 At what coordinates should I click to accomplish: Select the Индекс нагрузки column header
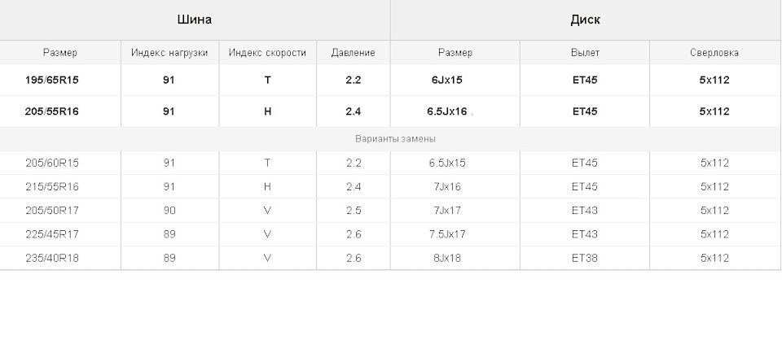(x=169, y=52)
